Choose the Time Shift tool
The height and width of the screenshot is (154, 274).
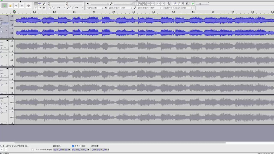pyautogui.click(x=40, y=8)
